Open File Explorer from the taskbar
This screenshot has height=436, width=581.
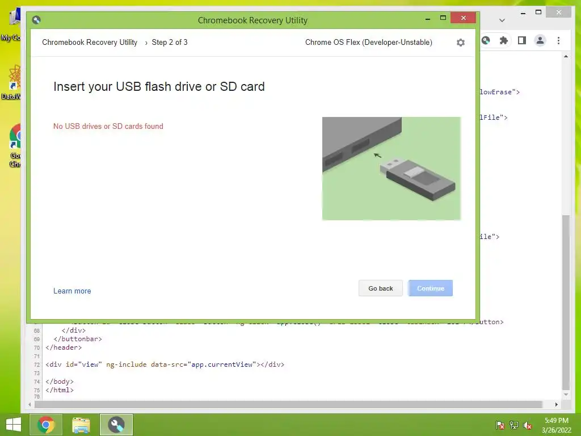tap(81, 425)
